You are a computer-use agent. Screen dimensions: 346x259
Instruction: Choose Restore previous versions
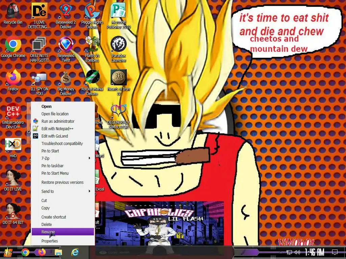point(63,182)
